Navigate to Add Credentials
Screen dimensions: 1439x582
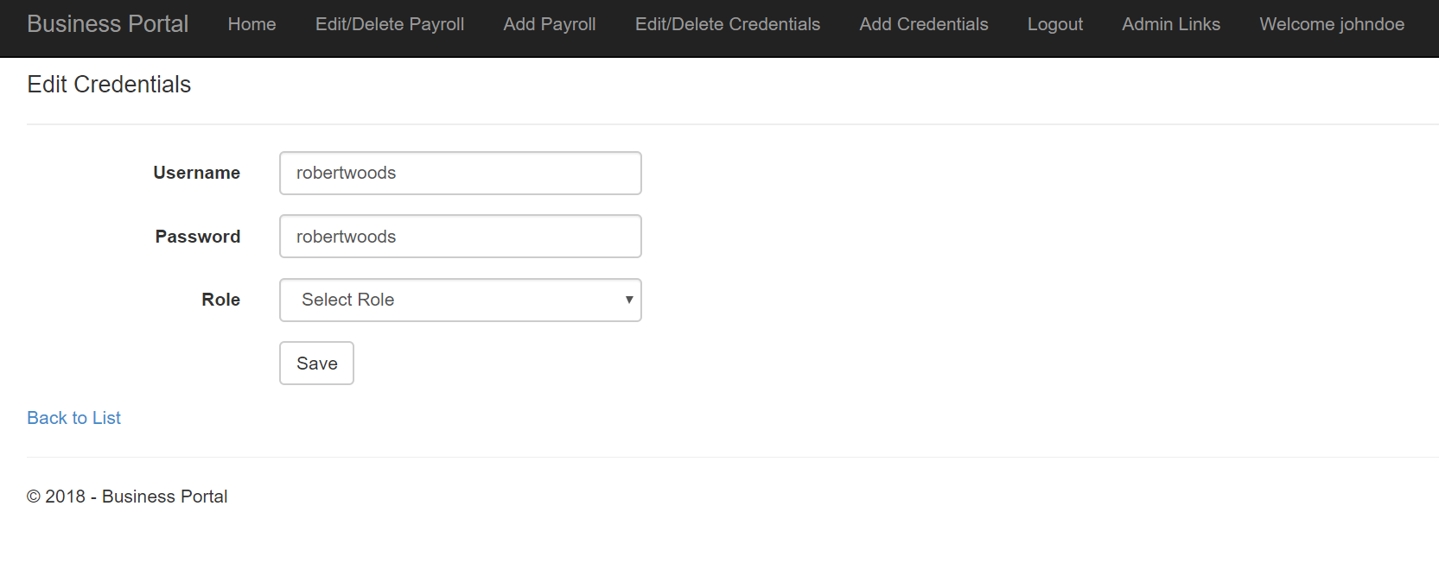click(x=924, y=24)
